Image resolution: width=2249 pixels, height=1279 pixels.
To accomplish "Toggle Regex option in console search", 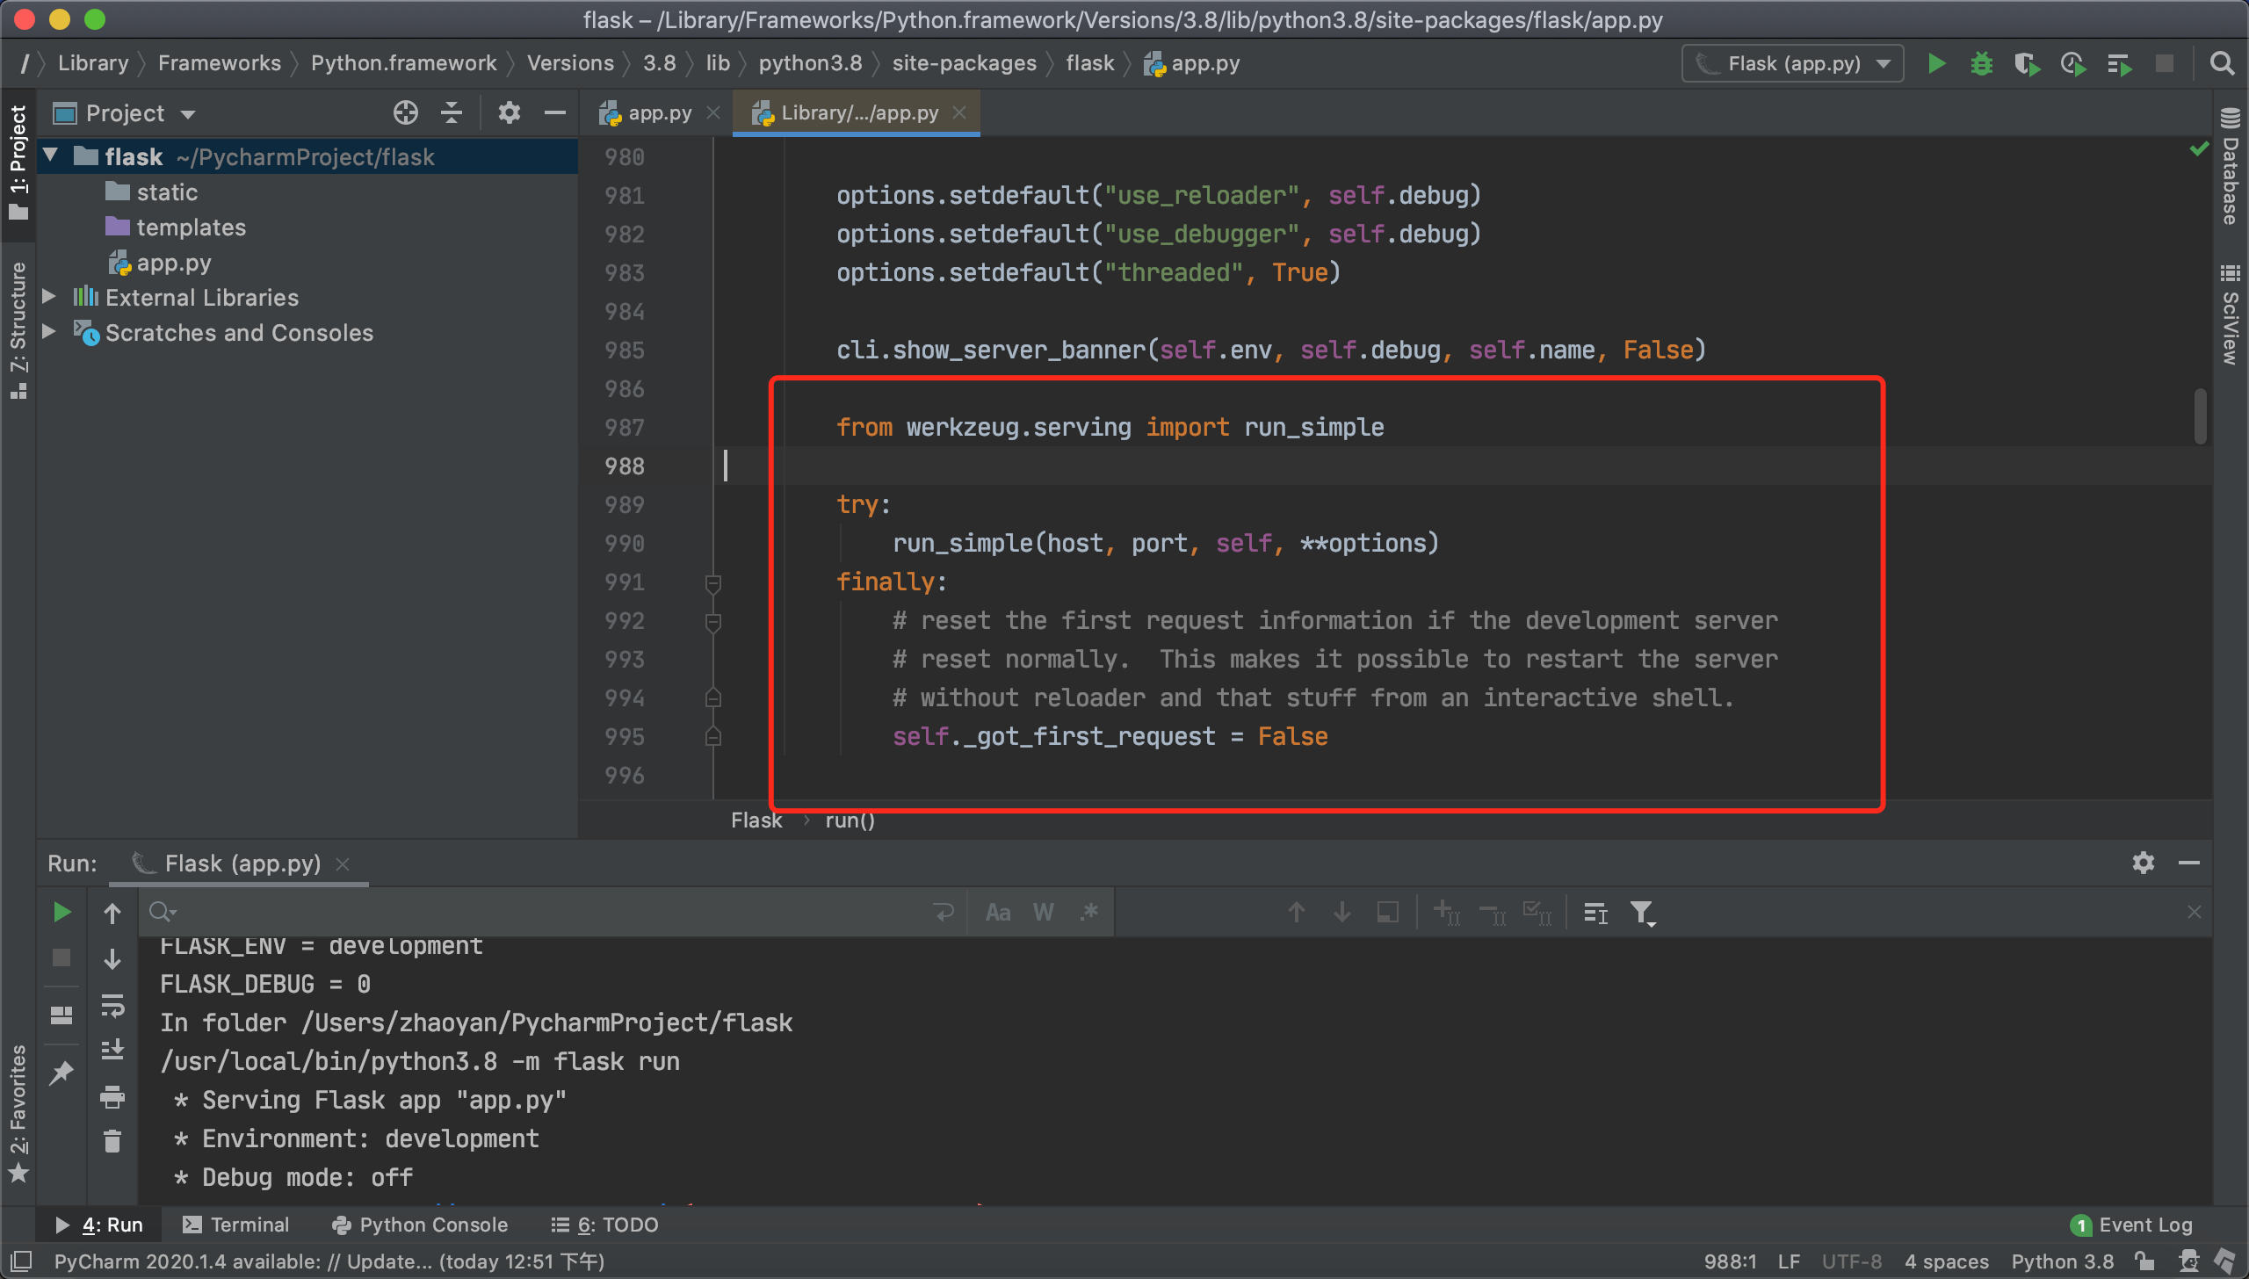I will (1089, 913).
